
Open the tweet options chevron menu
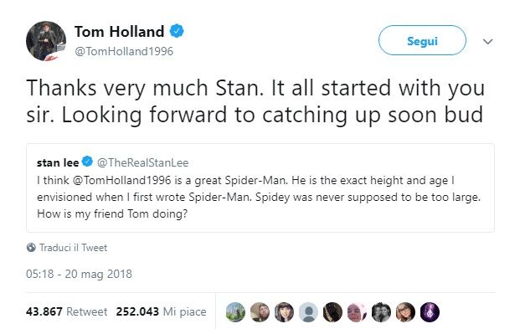pyautogui.click(x=487, y=42)
